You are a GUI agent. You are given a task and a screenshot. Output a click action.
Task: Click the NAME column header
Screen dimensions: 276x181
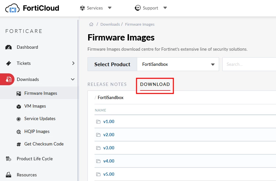[101, 110]
